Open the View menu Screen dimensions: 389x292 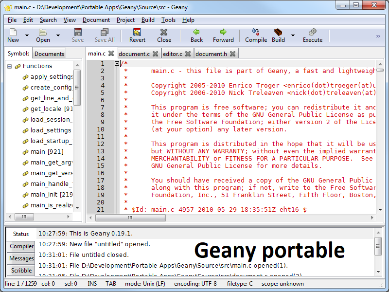pyautogui.click(x=70, y=20)
